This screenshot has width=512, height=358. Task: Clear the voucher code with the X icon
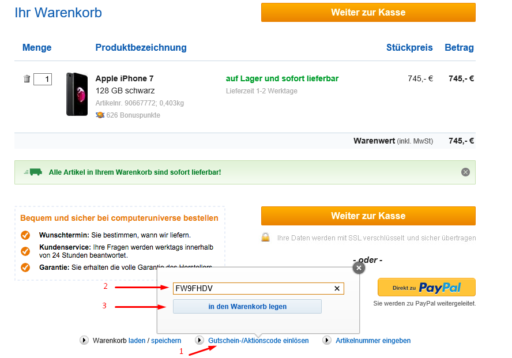pyautogui.click(x=337, y=288)
